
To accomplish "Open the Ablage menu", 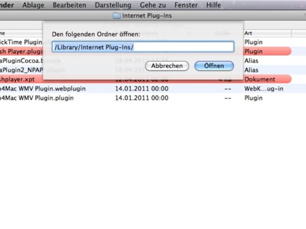I will 33,5.
